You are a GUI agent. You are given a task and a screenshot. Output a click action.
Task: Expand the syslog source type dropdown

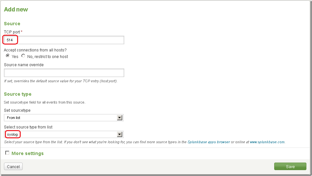click(x=63, y=134)
